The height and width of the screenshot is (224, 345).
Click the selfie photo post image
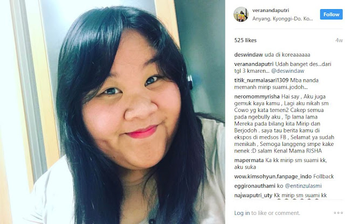pos(113,112)
